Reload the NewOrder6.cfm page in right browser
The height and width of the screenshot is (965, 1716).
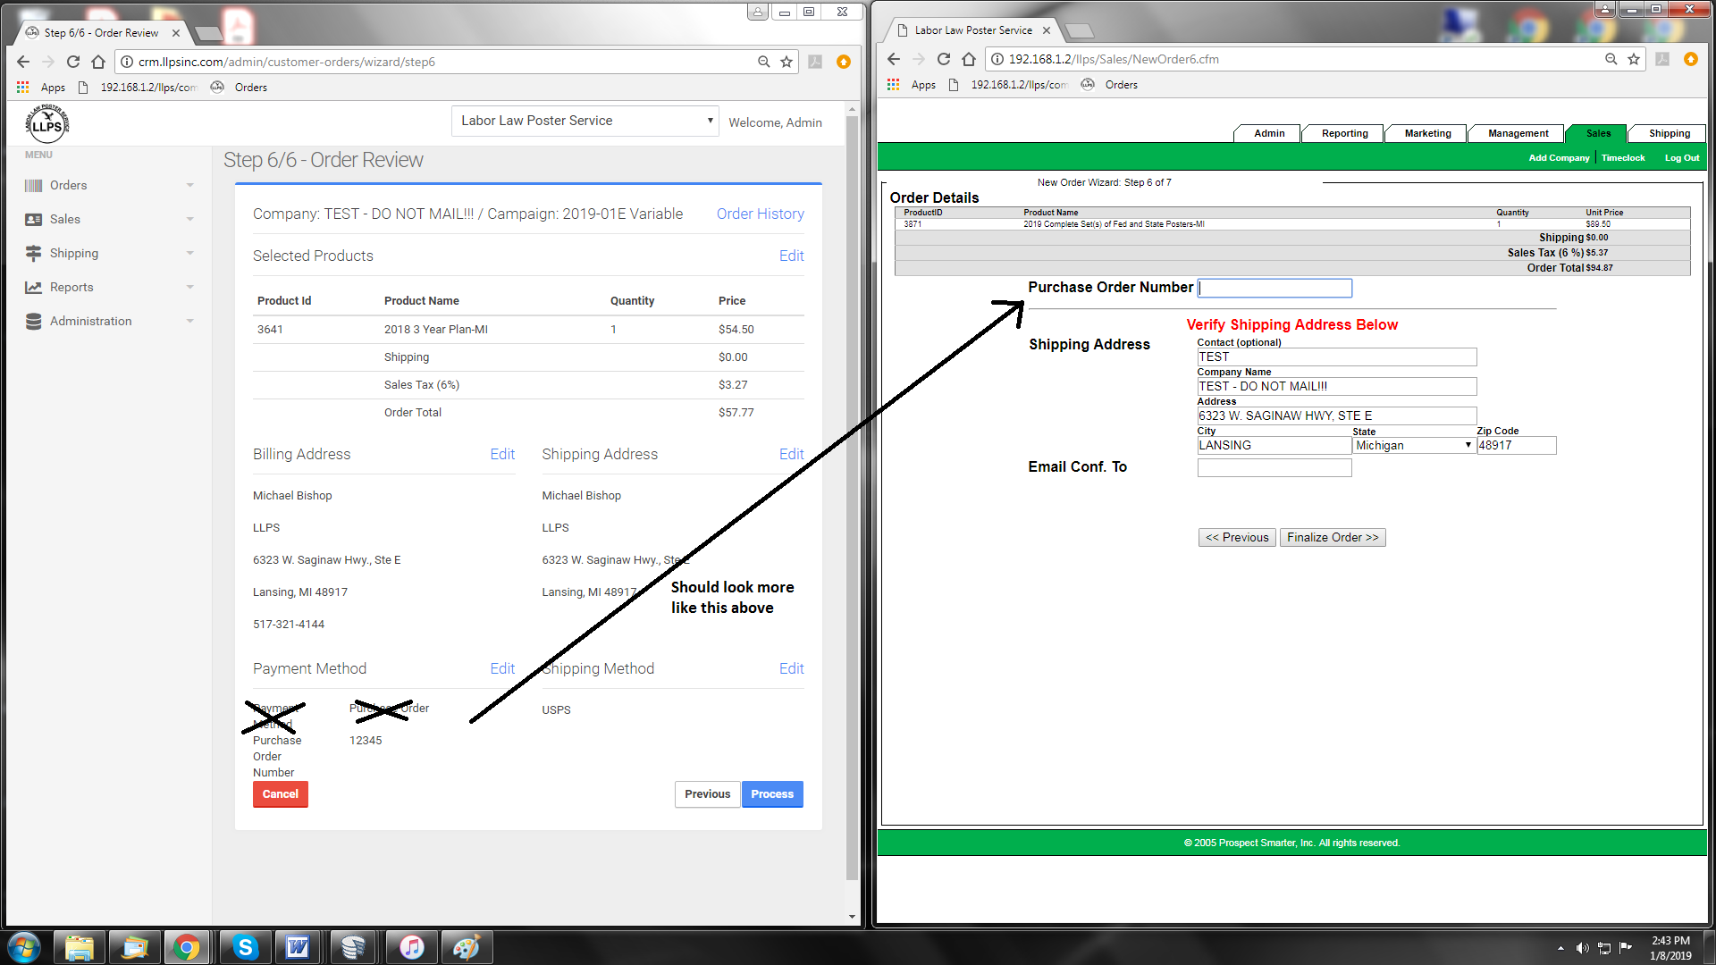(x=944, y=59)
